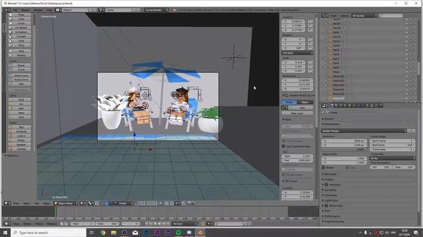Viewport: 423px width, 237px height.
Task: Add a Sun lamp
Action: click(x=20, y=104)
